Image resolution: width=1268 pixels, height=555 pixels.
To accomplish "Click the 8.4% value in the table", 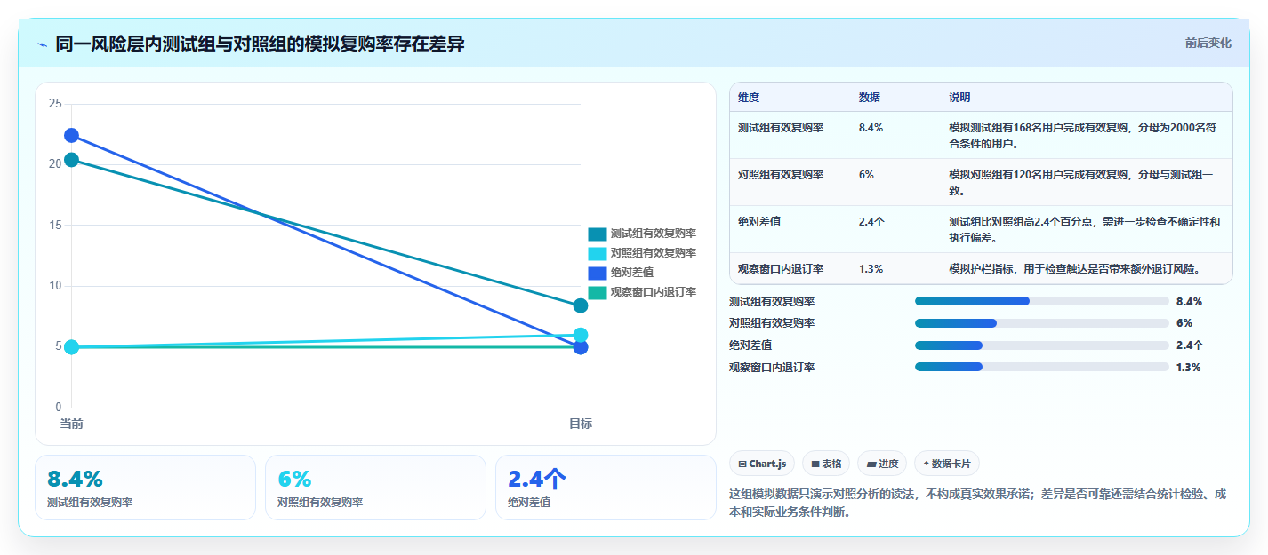I will pos(871,127).
